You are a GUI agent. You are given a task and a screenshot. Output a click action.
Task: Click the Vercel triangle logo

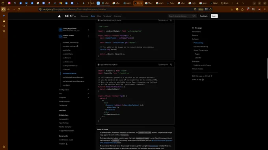point(59,16)
